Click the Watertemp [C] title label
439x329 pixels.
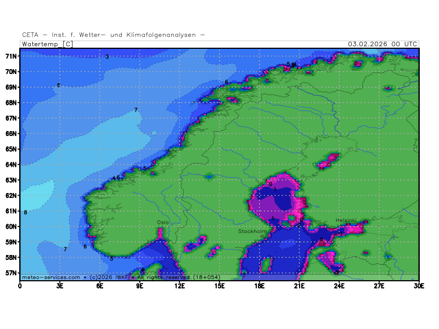click(47, 44)
